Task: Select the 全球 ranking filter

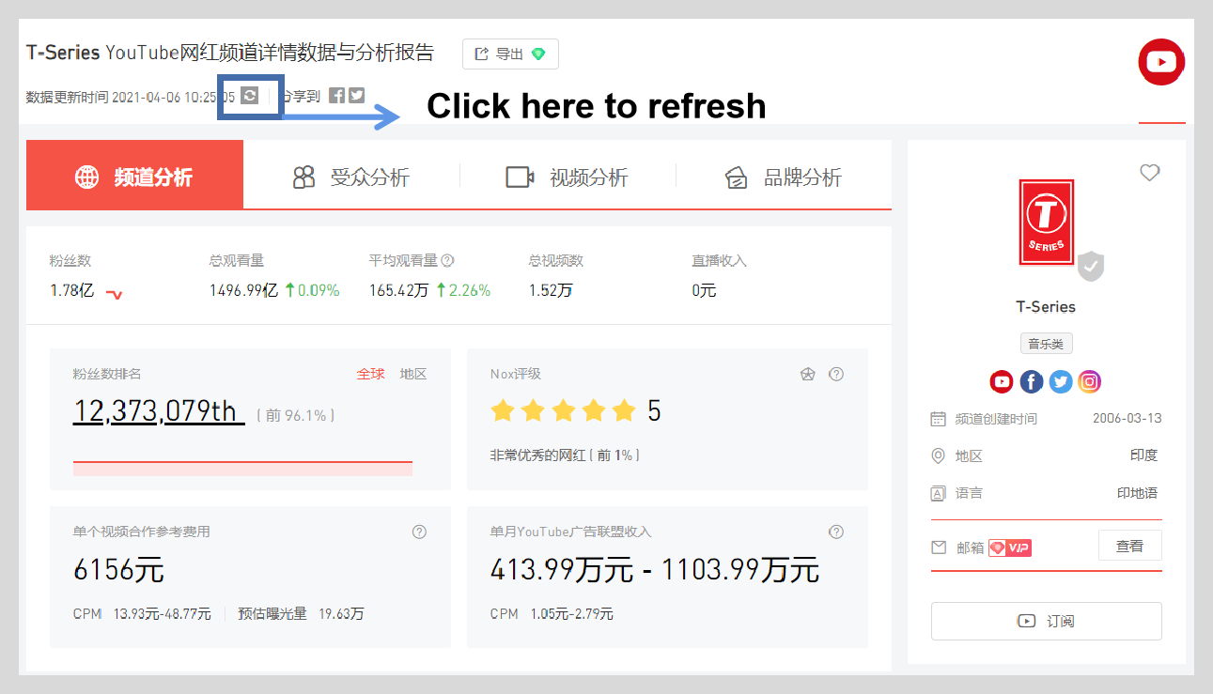Action: pyautogui.click(x=371, y=374)
